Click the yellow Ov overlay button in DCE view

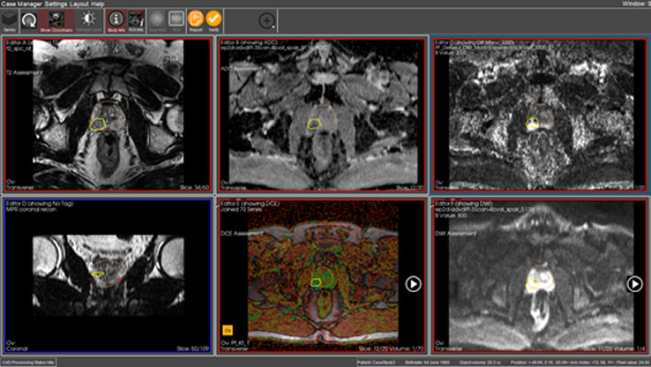click(228, 330)
